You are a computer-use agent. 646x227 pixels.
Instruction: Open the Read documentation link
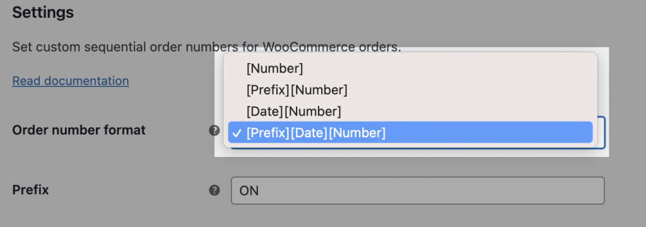pos(71,81)
